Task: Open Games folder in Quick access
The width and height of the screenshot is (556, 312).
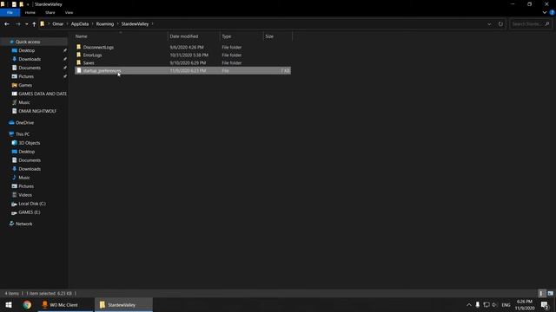Action: pyautogui.click(x=25, y=85)
